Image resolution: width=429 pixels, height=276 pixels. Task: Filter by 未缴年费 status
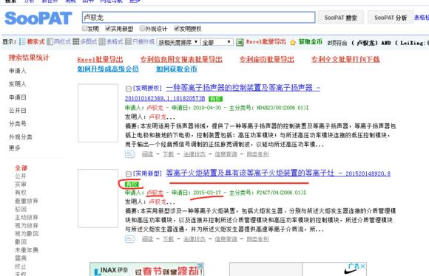click(27, 250)
